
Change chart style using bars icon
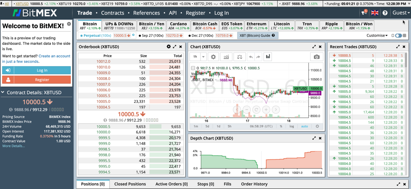point(268,57)
